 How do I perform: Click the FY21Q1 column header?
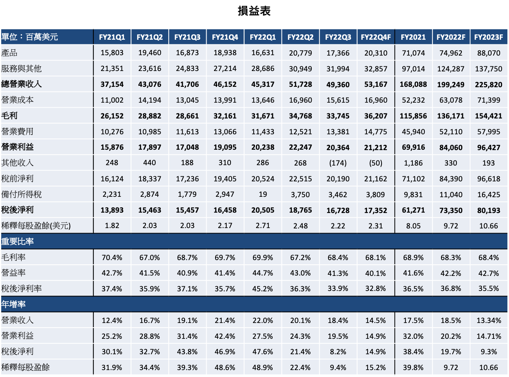[112, 37]
